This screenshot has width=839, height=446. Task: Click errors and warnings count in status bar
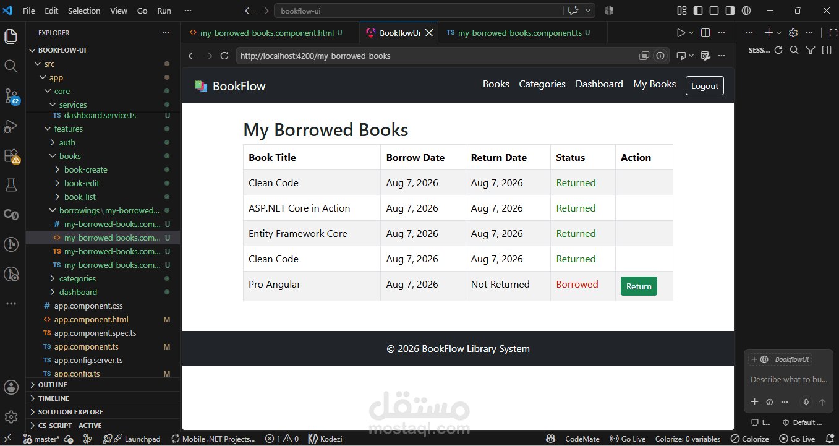pyautogui.click(x=282, y=439)
